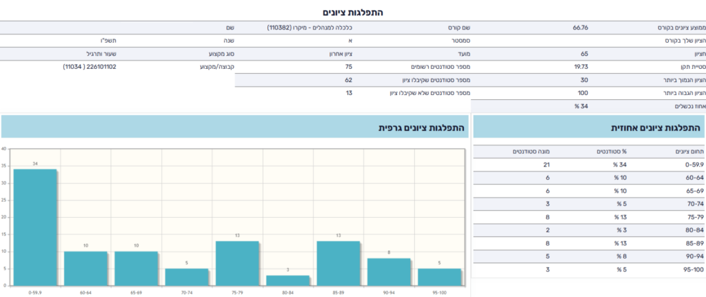Select the 90-94 bar in the chart
The image size is (706, 297).
[x=388, y=272]
